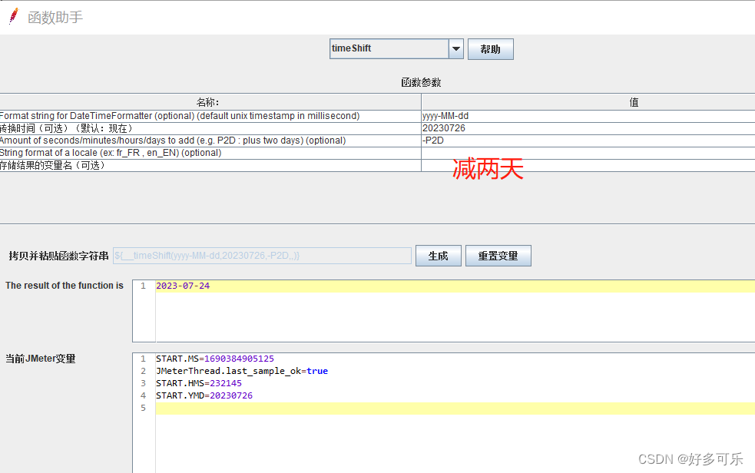
Task: Click the 重置变量 reset variables button
Action: (498, 256)
